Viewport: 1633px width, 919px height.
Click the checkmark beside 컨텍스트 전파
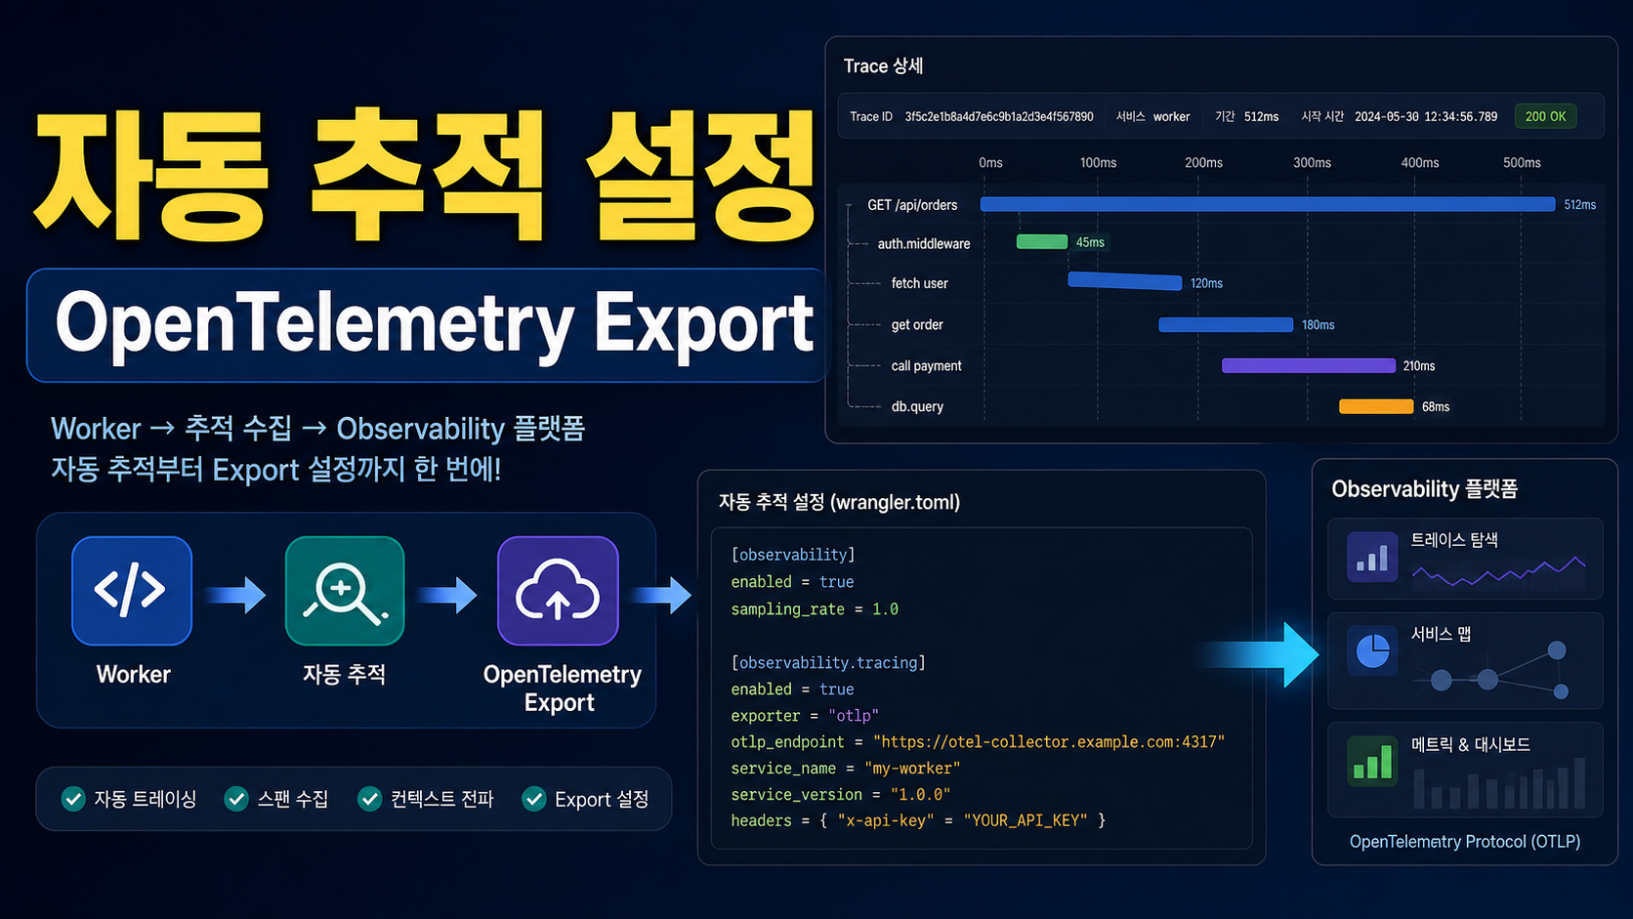(x=369, y=799)
